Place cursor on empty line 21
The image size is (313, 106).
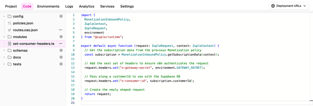coord(196,103)
